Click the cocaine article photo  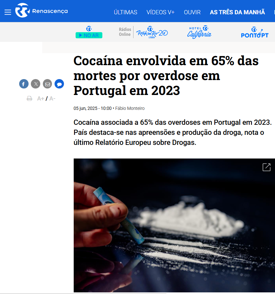174,225
